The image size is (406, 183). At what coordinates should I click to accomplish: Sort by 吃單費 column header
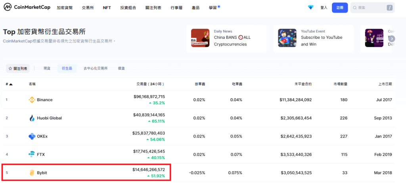[237, 84]
